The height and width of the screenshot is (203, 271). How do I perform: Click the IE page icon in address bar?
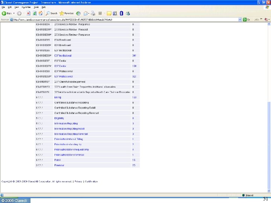(x=12, y=20)
